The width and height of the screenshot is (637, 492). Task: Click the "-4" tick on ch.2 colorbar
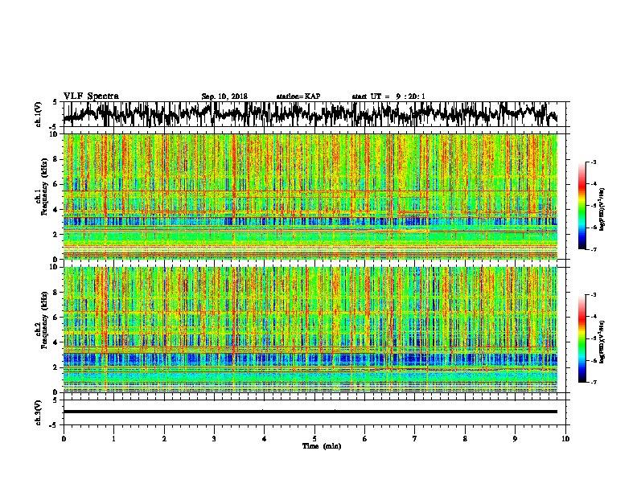point(593,317)
